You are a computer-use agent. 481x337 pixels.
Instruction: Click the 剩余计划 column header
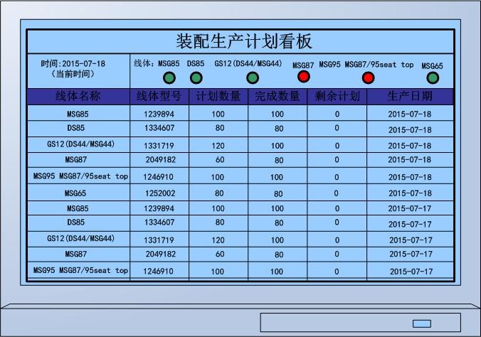pyautogui.click(x=337, y=96)
